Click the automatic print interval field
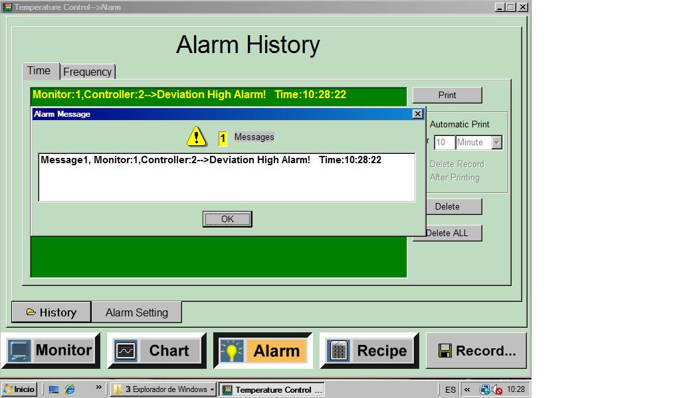This screenshot has width=675, height=398. pyautogui.click(x=444, y=143)
